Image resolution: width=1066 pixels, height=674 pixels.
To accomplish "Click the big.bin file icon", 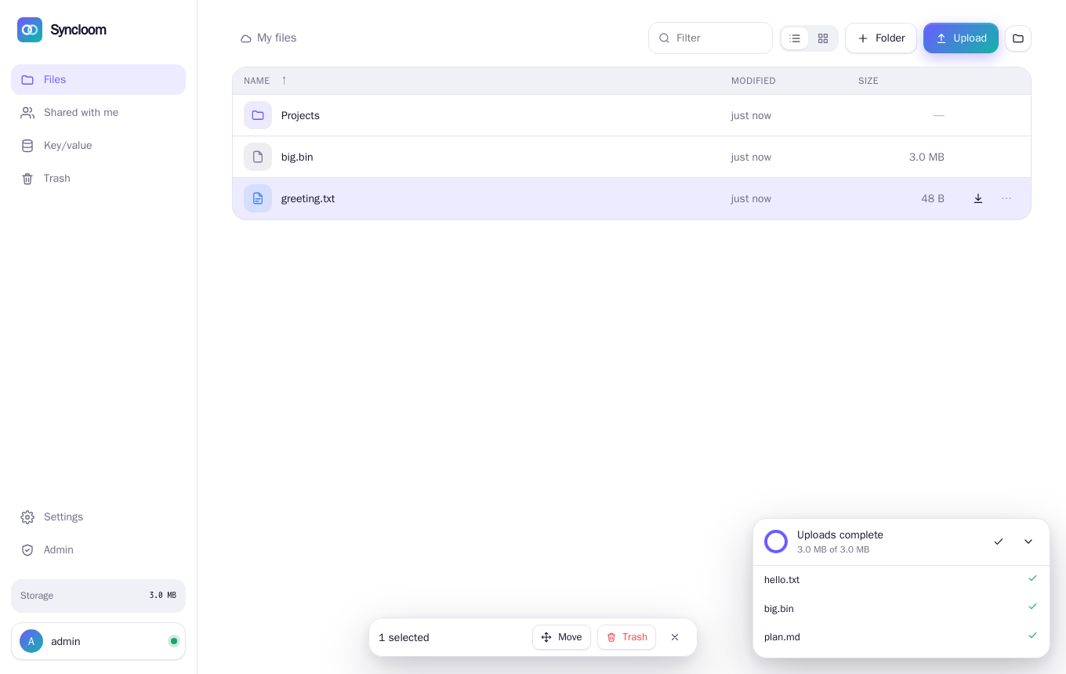I will 258,157.
